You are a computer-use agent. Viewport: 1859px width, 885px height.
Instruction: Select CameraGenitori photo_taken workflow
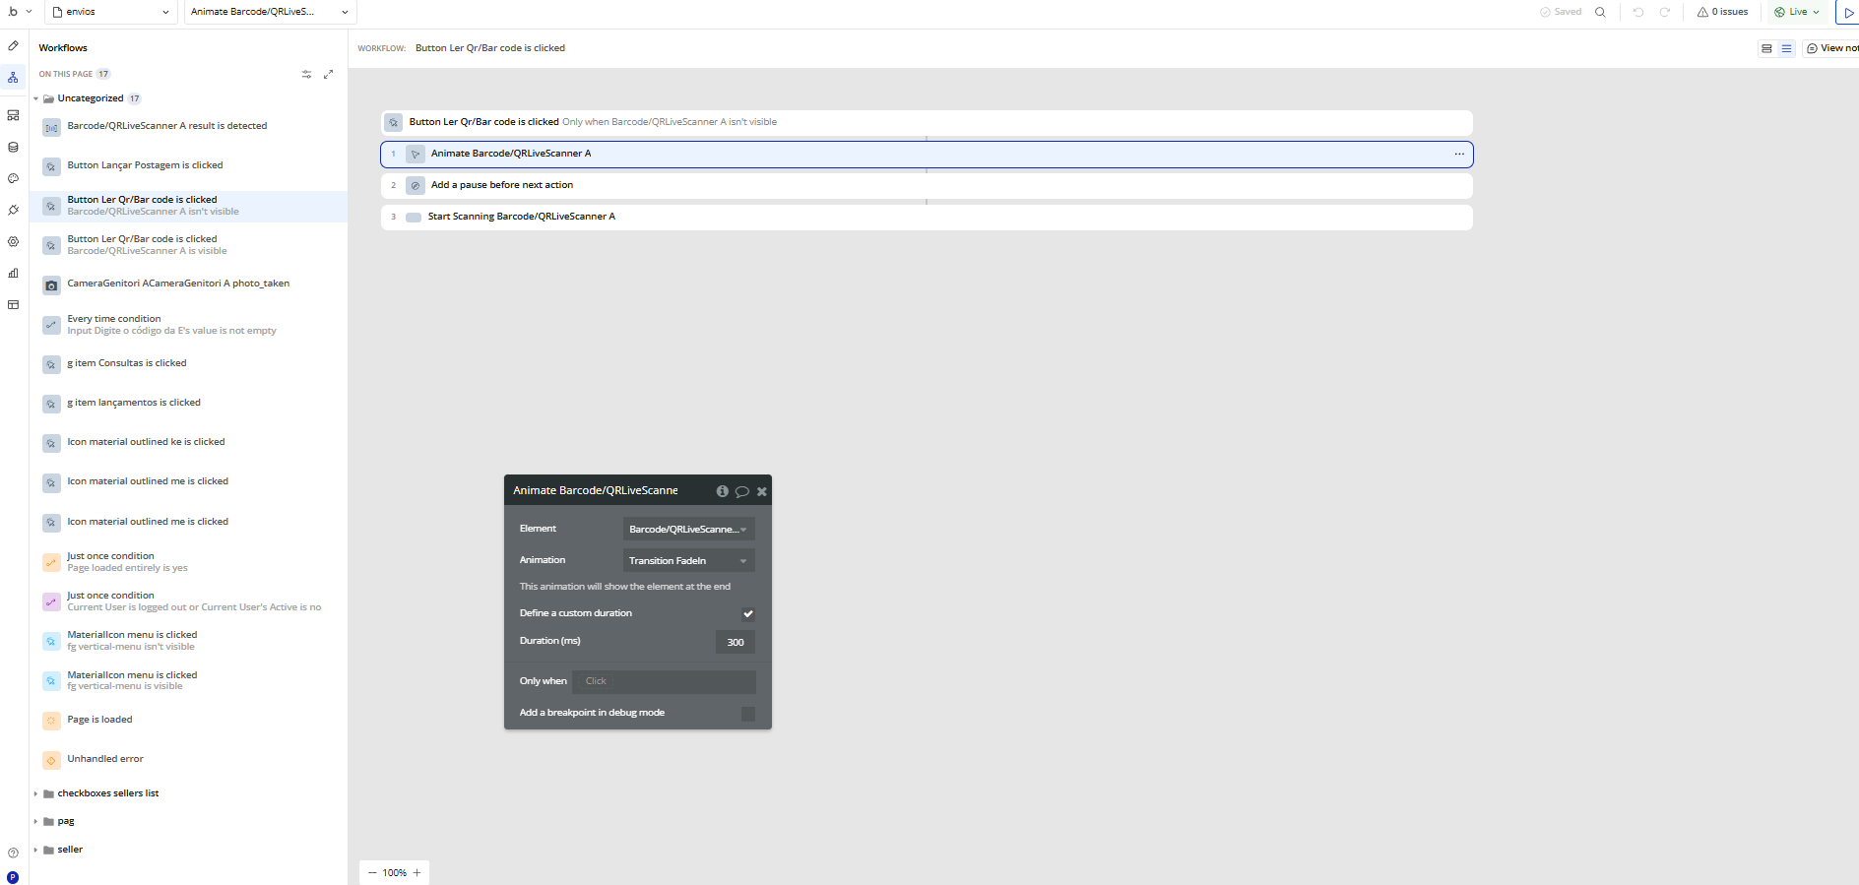188,284
